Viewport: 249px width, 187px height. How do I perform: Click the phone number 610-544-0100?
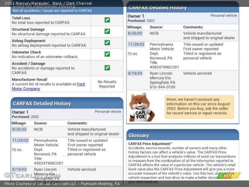[162, 87]
